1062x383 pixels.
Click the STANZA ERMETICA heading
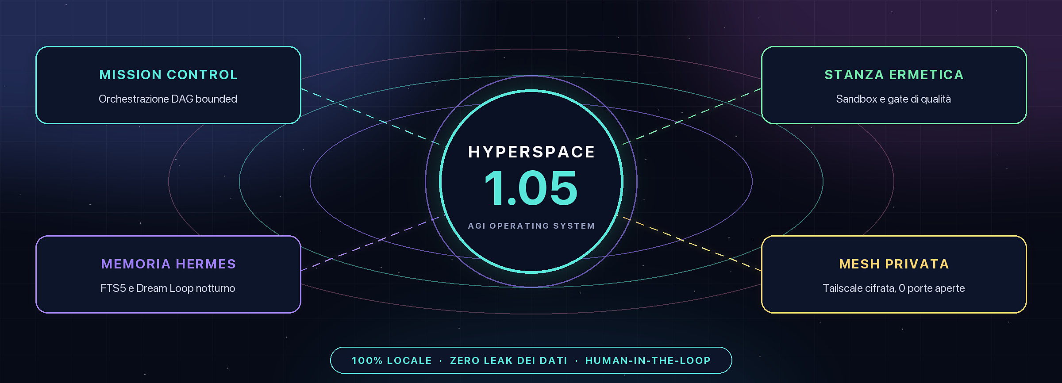pyautogui.click(x=894, y=75)
